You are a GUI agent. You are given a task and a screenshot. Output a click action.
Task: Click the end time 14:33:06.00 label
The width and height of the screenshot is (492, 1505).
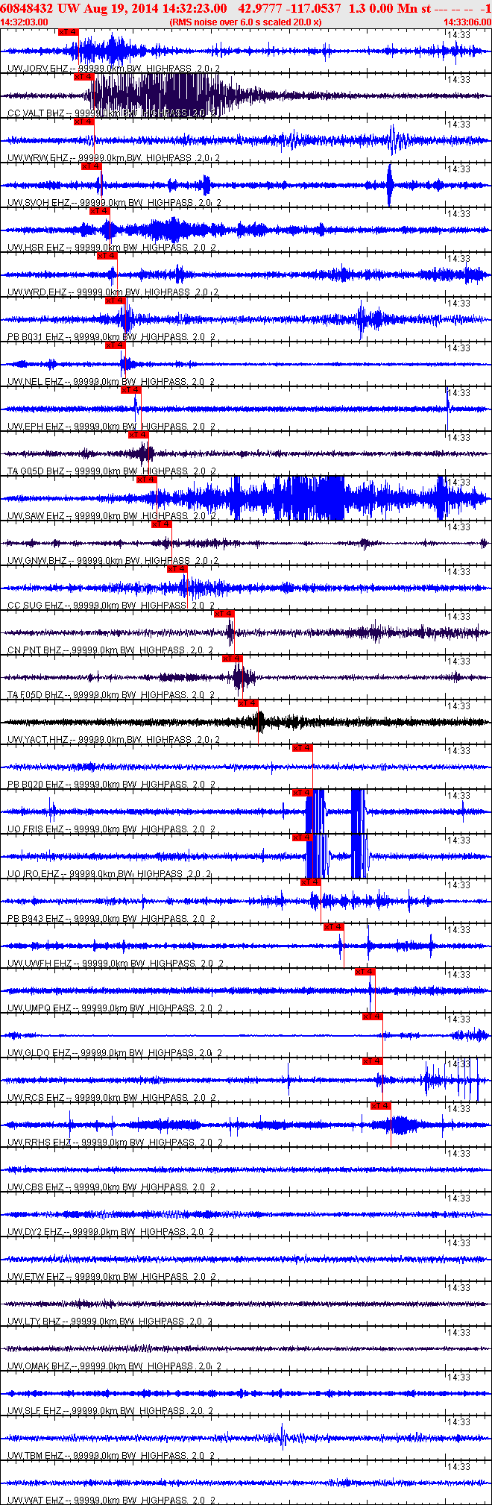467,22
